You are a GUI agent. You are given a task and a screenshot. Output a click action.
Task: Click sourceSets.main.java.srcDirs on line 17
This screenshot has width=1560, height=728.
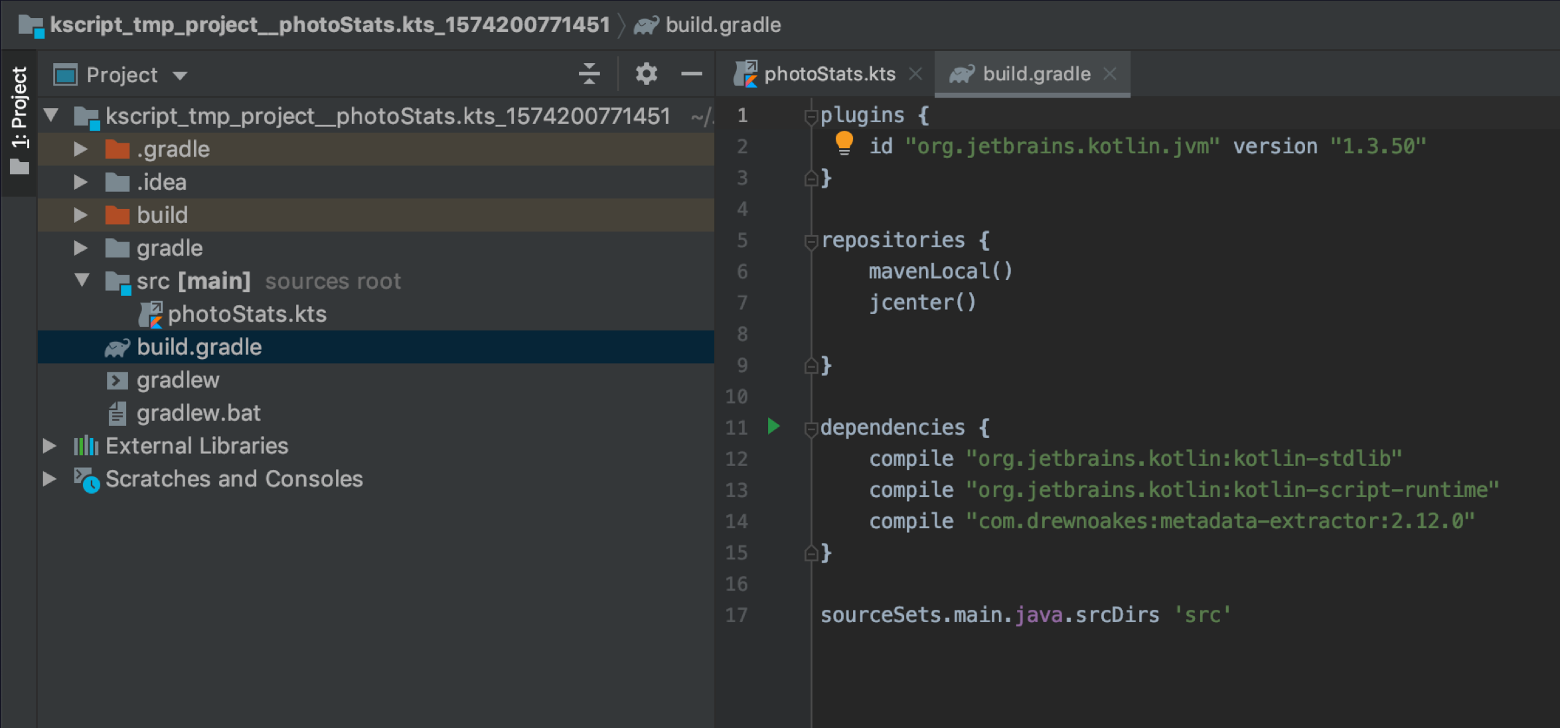(x=990, y=615)
